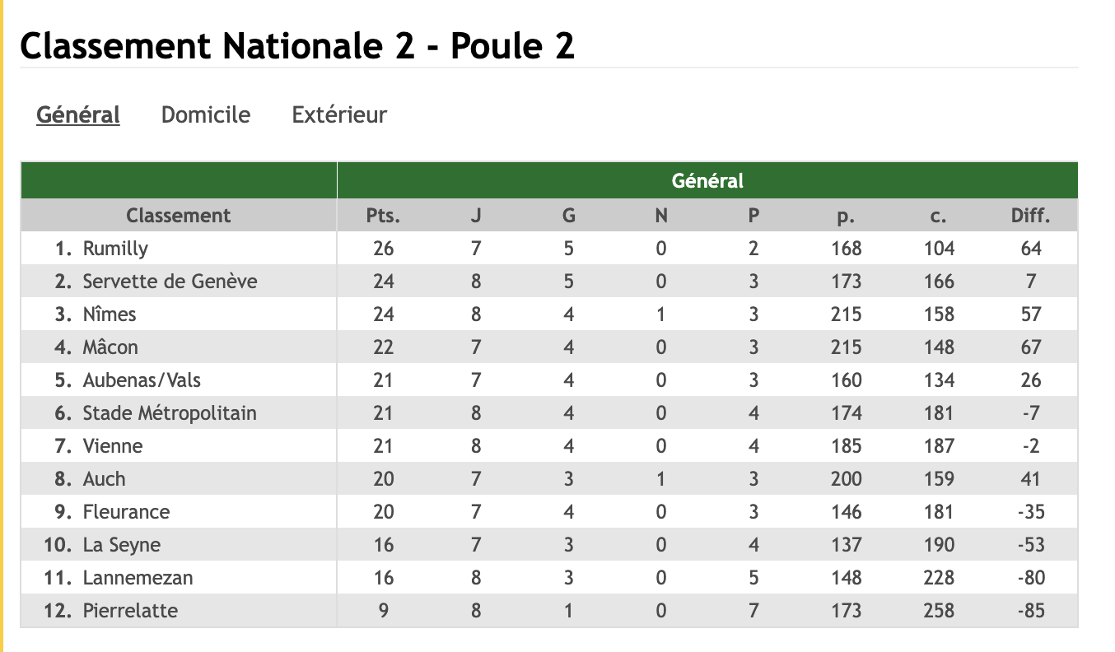The width and height of the screenshot is (1115, 652).
Task: Select Nîmes in the standings
Action: [x=110, y=314]
